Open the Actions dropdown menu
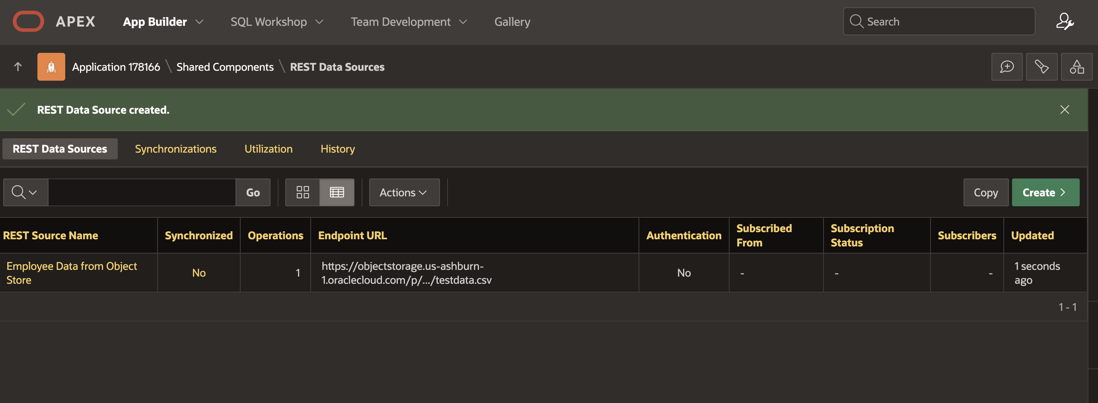Image resolution: width=1098 pixels, height=403 pixels. pyautogui.click(x=404, y=192)
